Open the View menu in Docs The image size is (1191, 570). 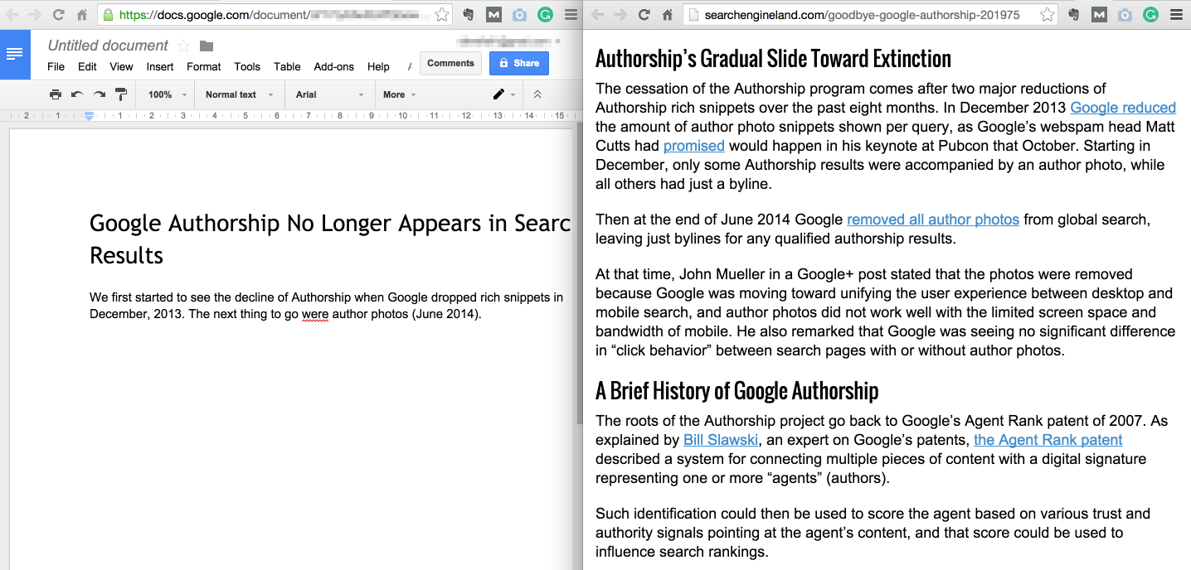pyautogui.click(x=121, y=66)
